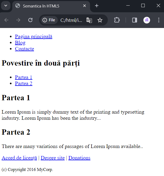Viewport: 164px width, 176px height.
Task: Jump to Partea 2 link in list
Action: [24, 83]
